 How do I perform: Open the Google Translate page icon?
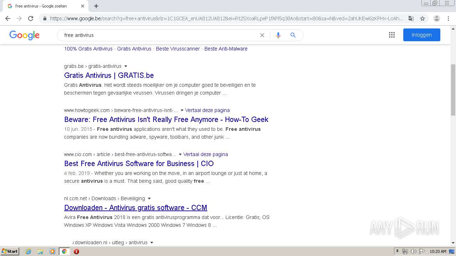coord(411,18)
